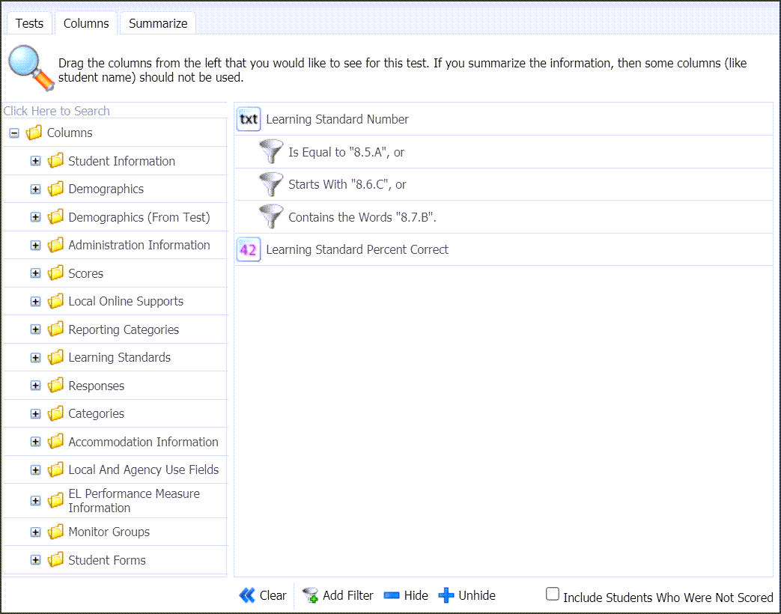
Task: Click the Hide button
Action: [406, 595]
